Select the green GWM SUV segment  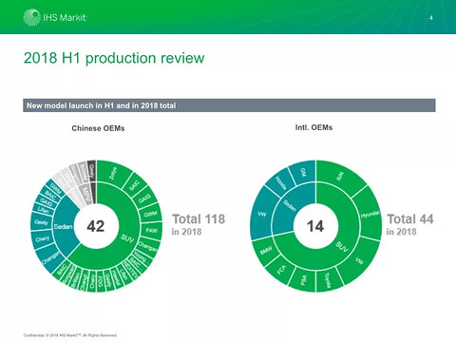(150, 214)
